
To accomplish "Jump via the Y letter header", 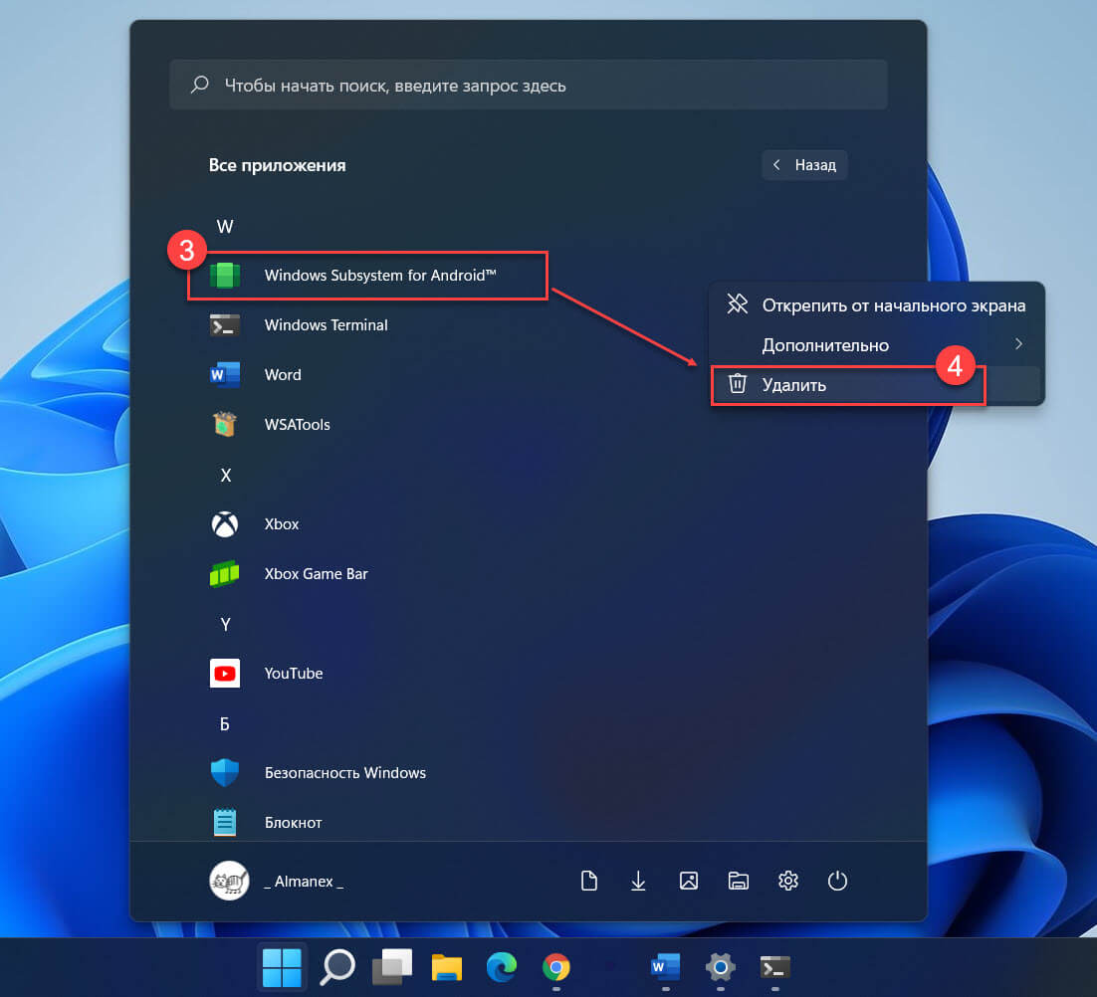I will click(x=225, y=624).
